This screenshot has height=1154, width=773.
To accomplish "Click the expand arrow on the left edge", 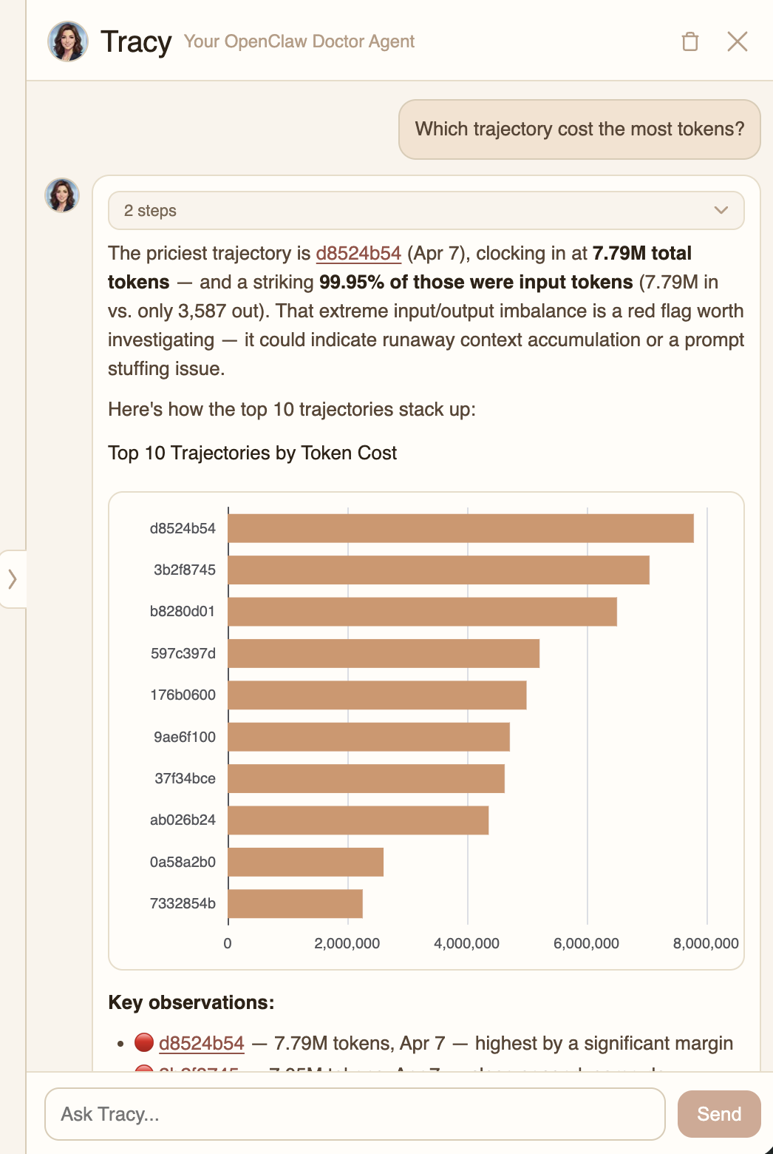I will coord(12,578).
